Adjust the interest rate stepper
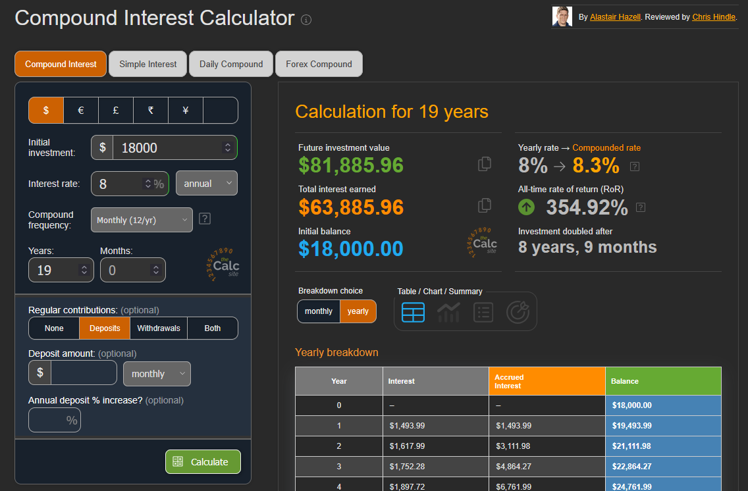The width and height of the screenshot is (748, 491). 148,184
